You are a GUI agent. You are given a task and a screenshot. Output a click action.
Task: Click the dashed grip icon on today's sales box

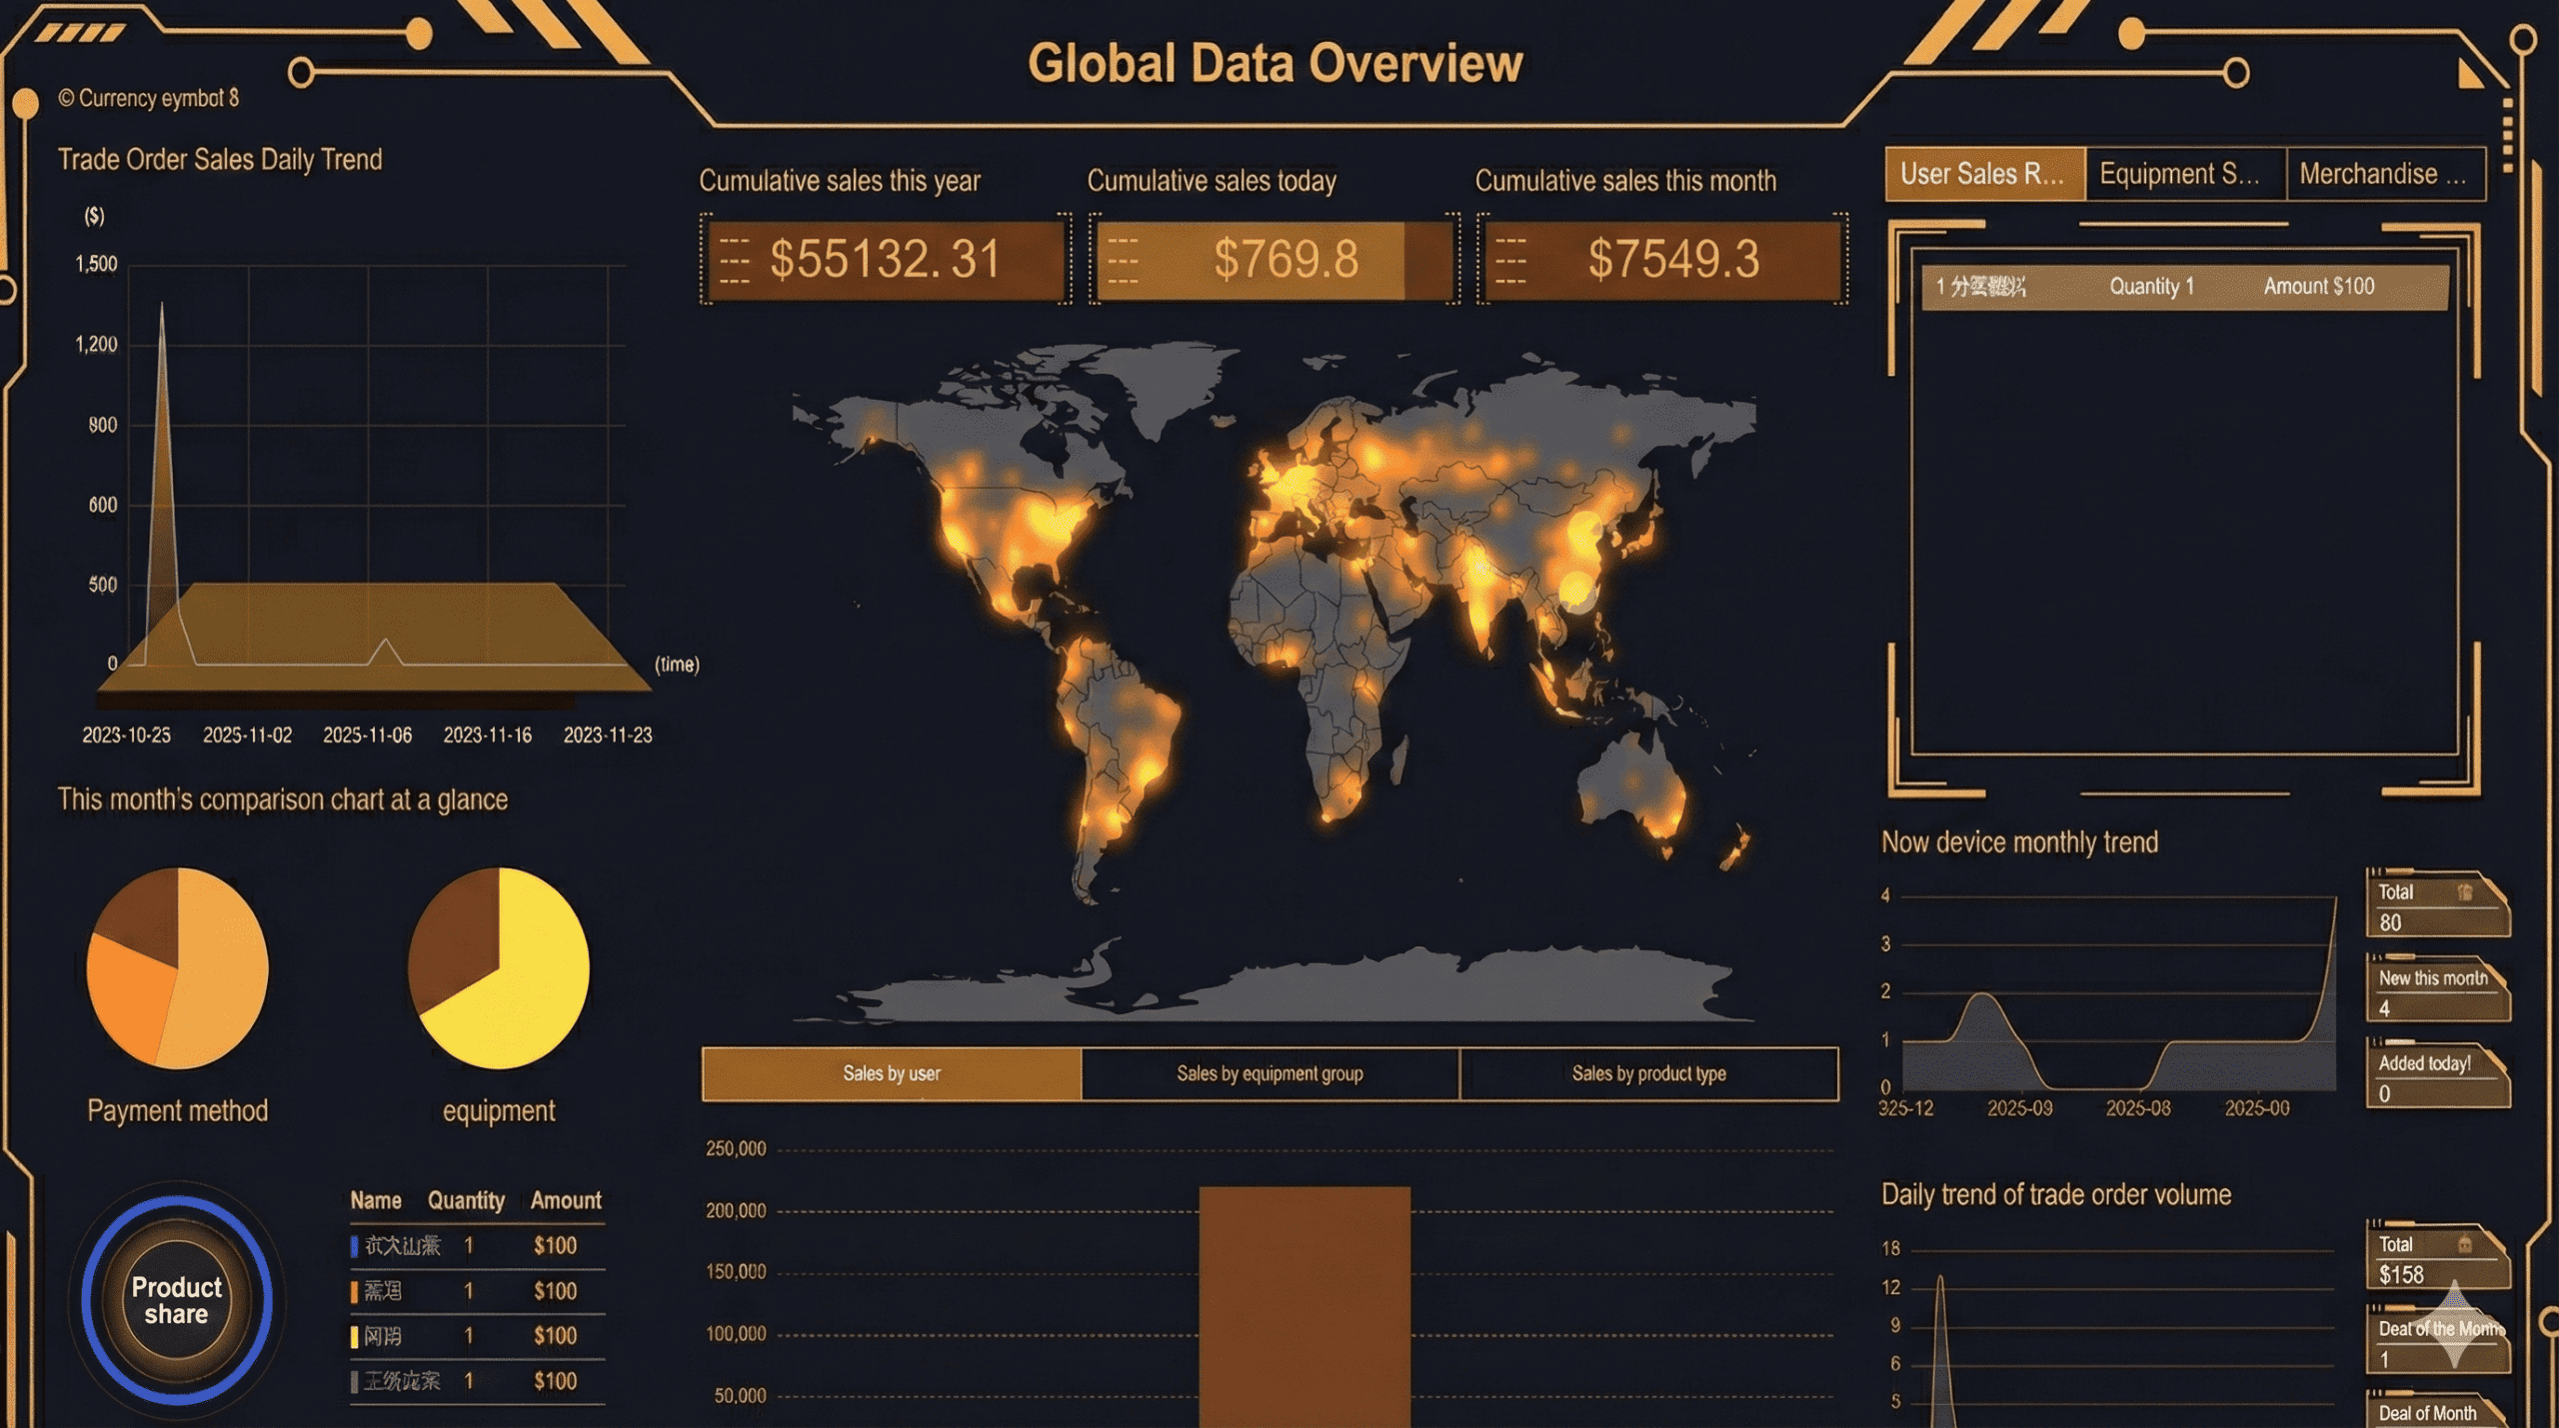click(x=1123, y=261)
